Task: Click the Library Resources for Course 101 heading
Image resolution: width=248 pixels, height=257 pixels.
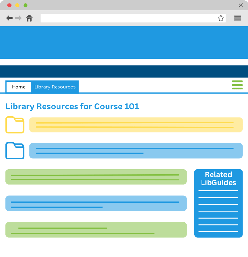Action: coord(72,106)
